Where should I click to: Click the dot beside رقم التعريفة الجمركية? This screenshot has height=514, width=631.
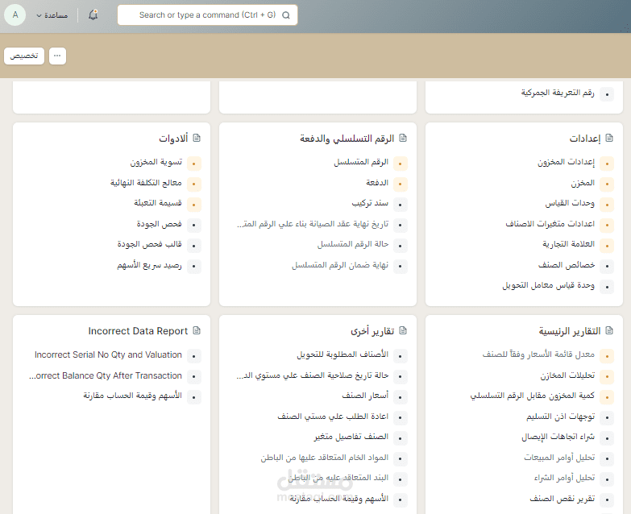click(x=607, y=94)
